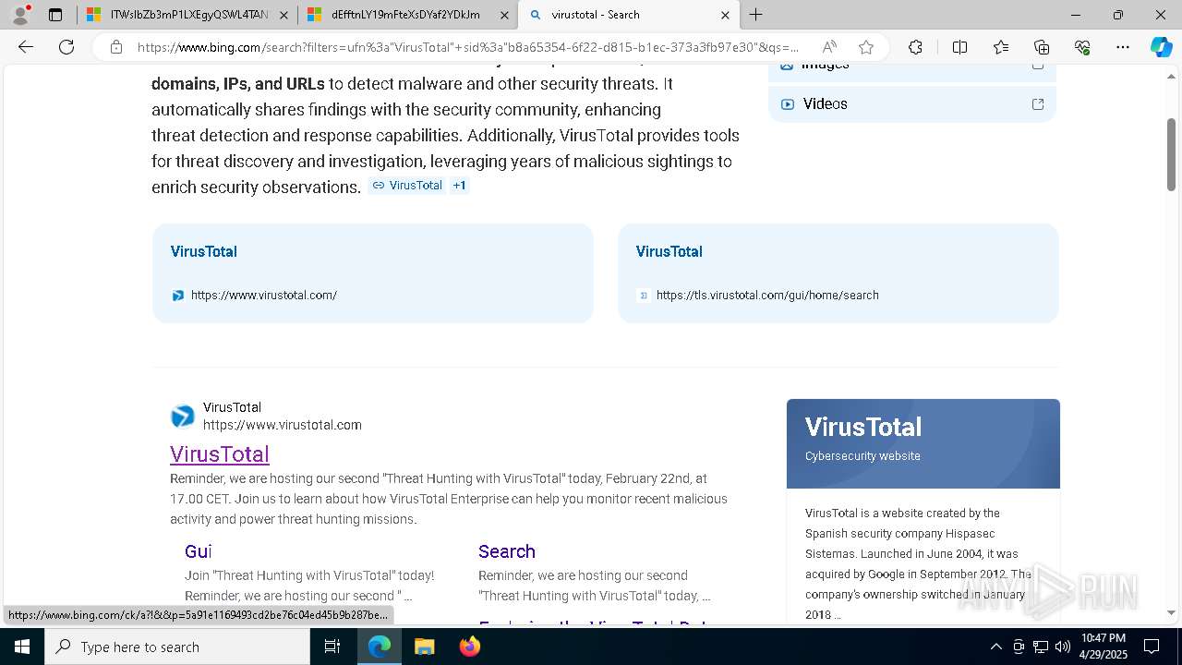Expand the +1 additional sources chip
The height and width of the screenshot is (665, 1182).
tap(459, 186)
